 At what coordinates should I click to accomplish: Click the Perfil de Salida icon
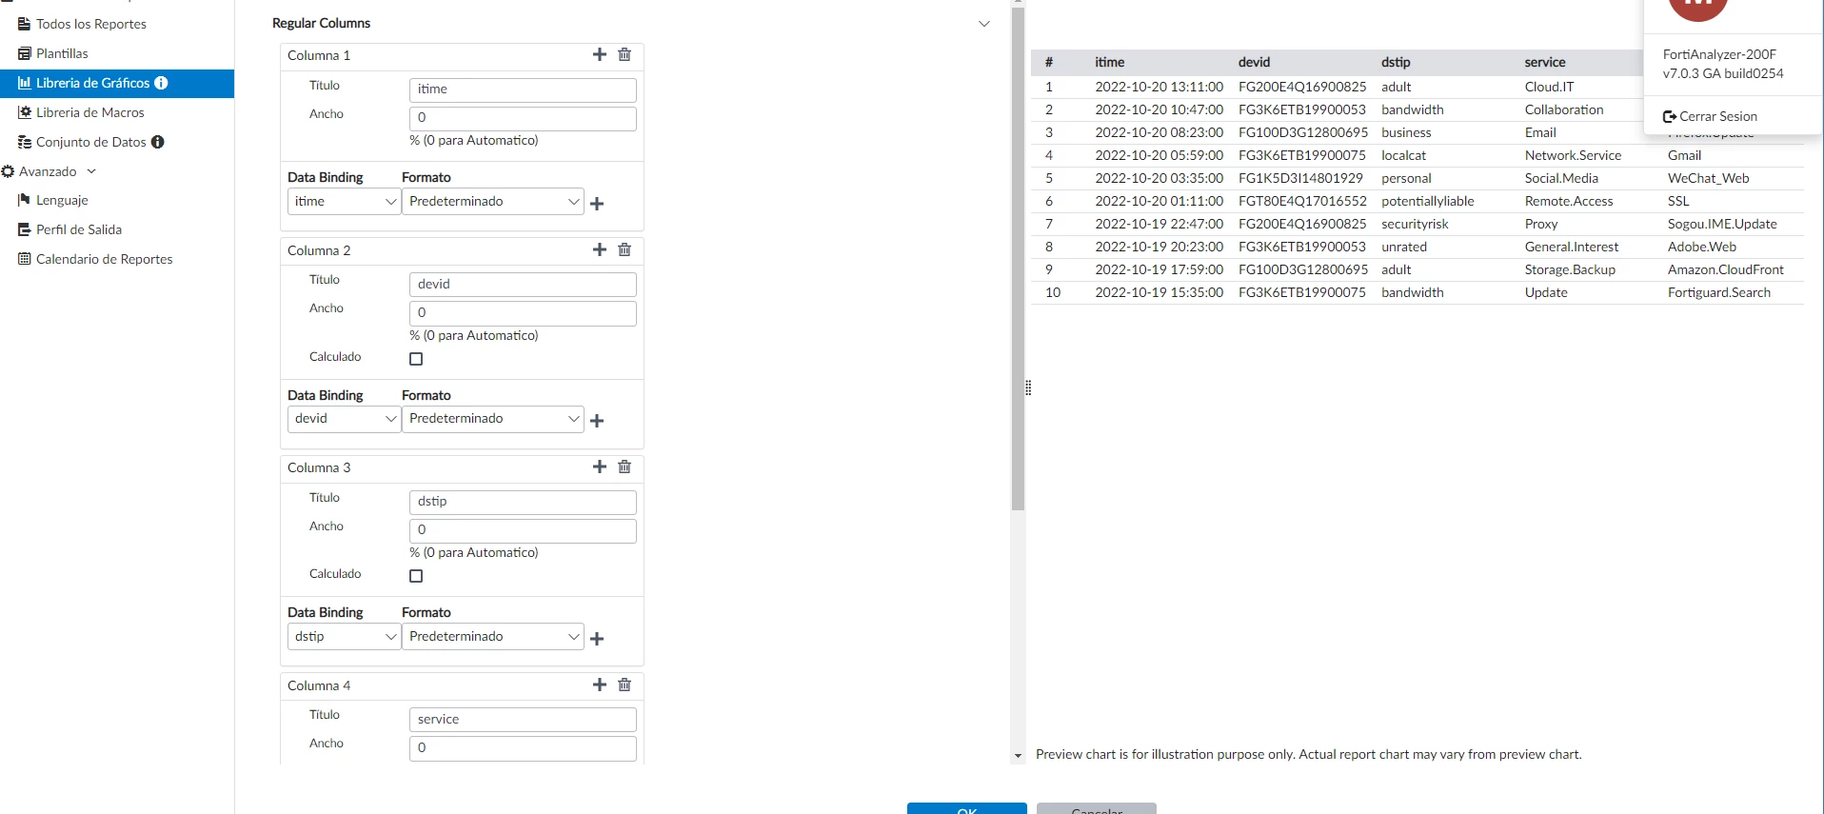click(x=25, y=229)
